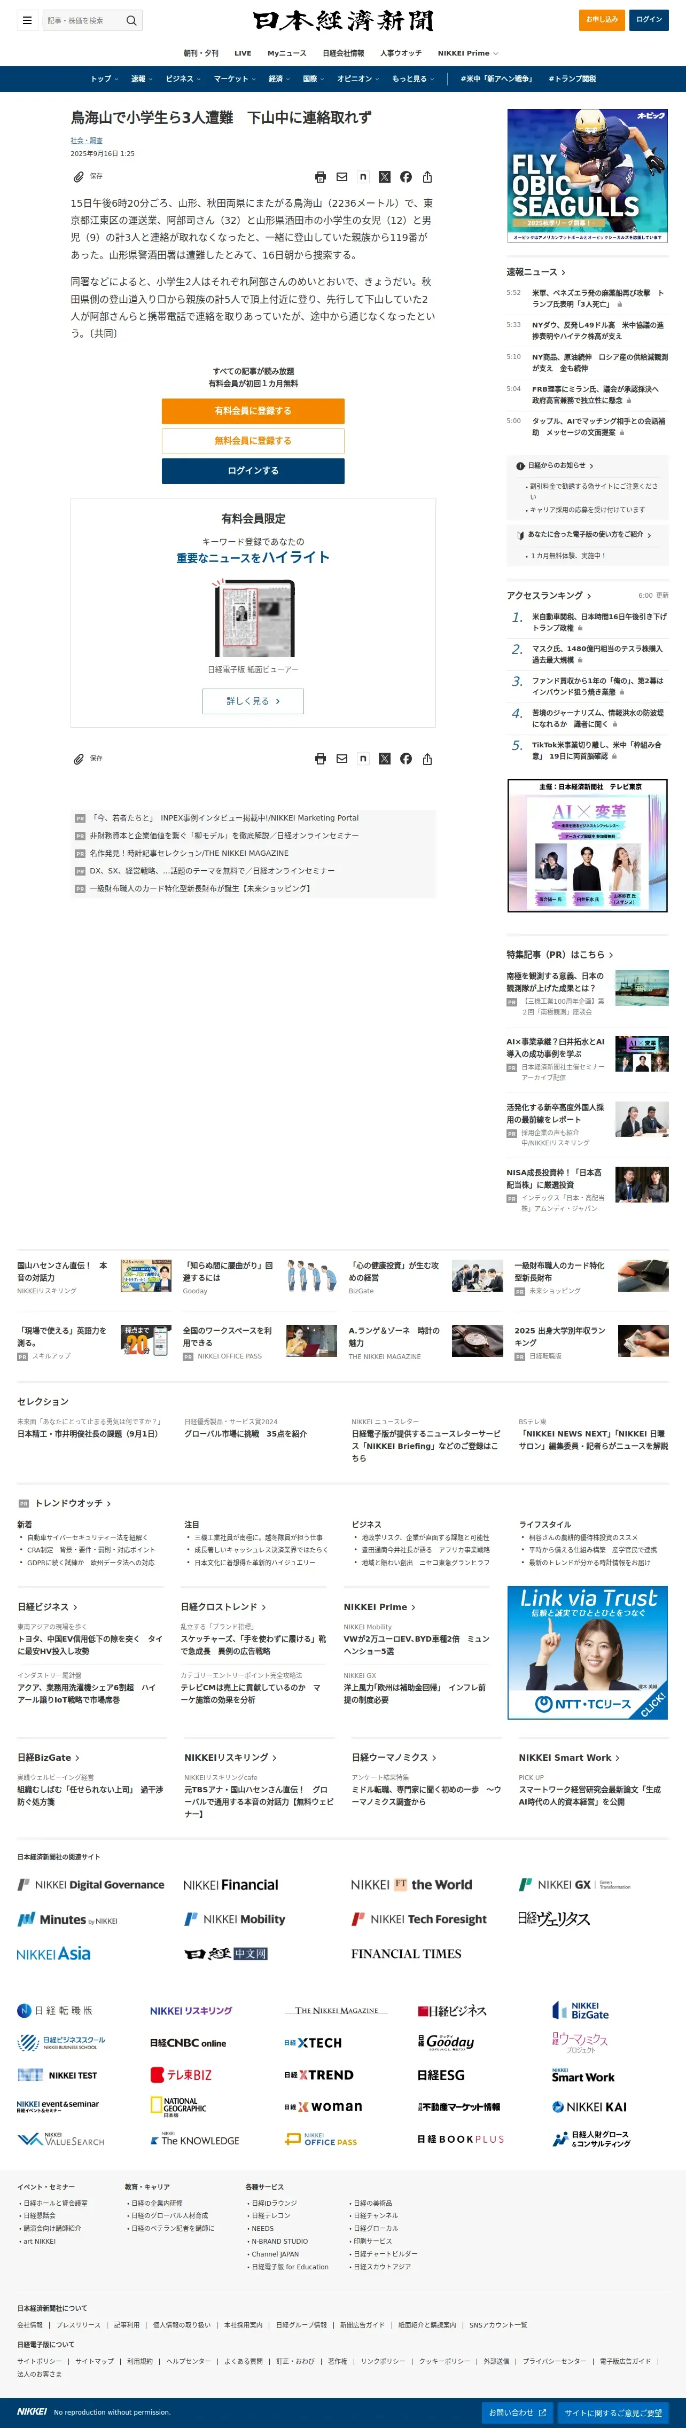The image size is (686, 2428).
Task: Click the header ログイン button
Action: point(648,20)
